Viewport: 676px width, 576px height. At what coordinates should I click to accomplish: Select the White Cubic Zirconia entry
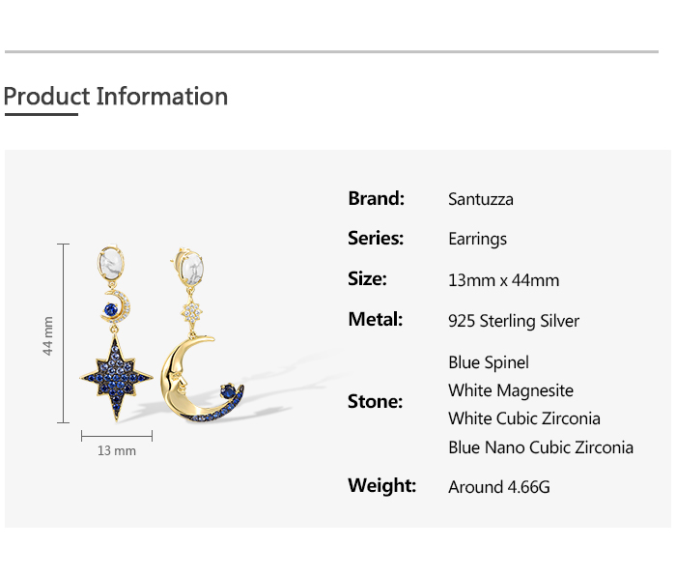[524, 418]
